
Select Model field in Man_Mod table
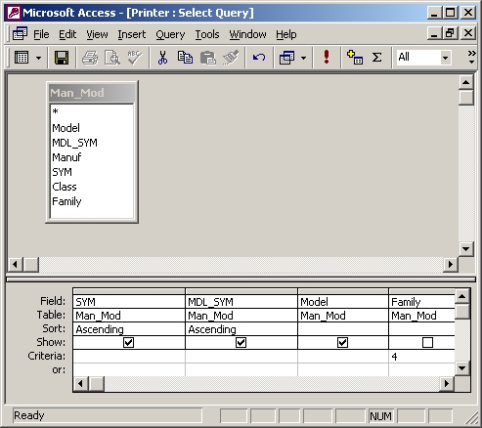pos(92,128)
